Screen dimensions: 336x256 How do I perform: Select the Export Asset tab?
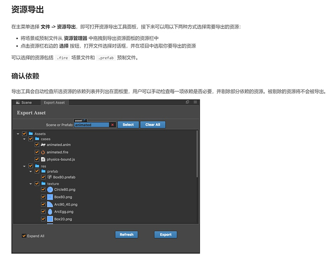(x=54, y=102)
